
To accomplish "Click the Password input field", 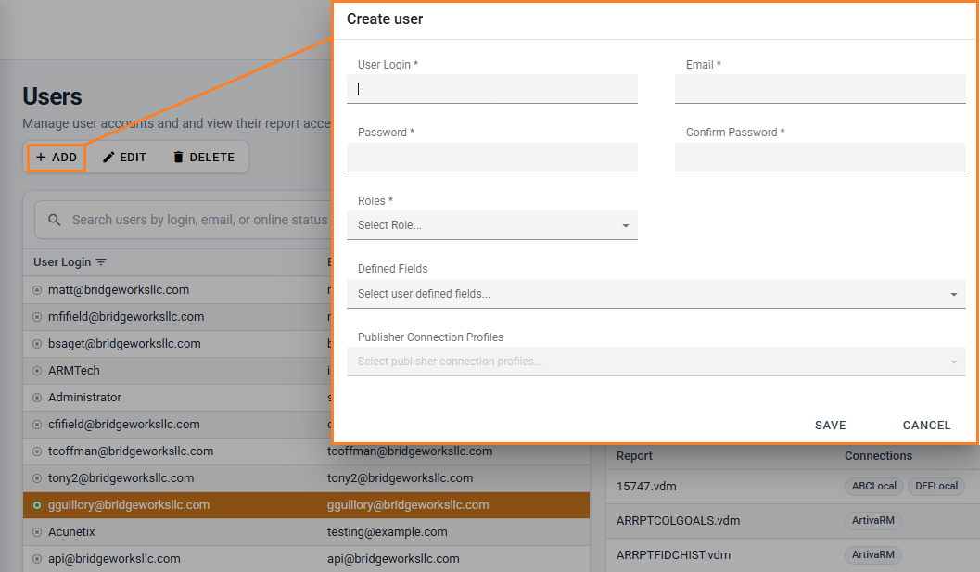I will point(492,157).
